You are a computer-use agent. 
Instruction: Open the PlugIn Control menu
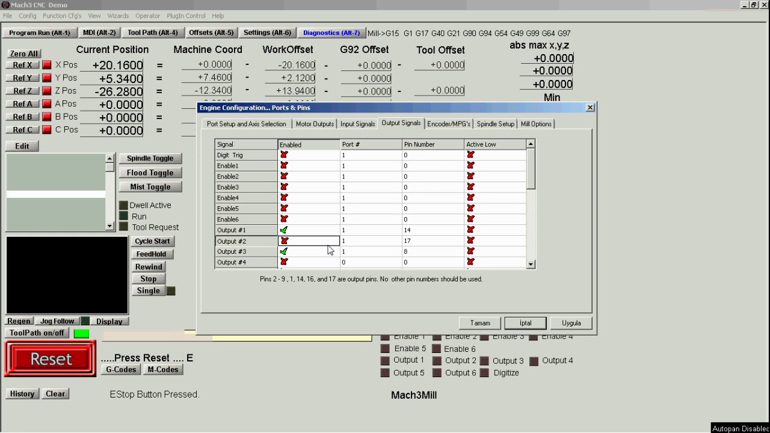pos(186,16)
